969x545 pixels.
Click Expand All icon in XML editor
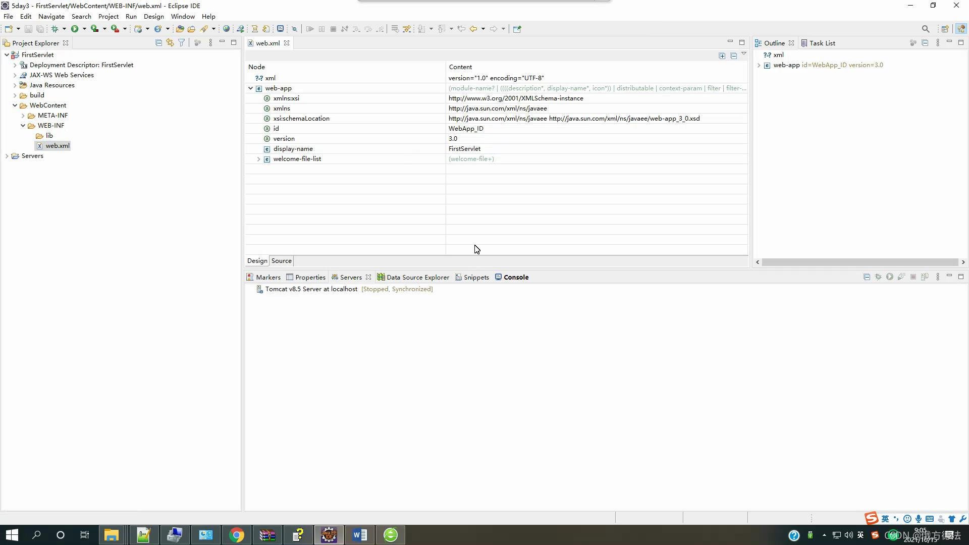coord(722,56)
